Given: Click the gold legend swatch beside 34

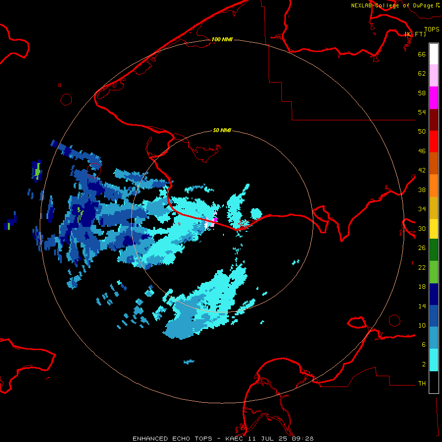Looking at the screenshot, I should (x=434, y=207).
